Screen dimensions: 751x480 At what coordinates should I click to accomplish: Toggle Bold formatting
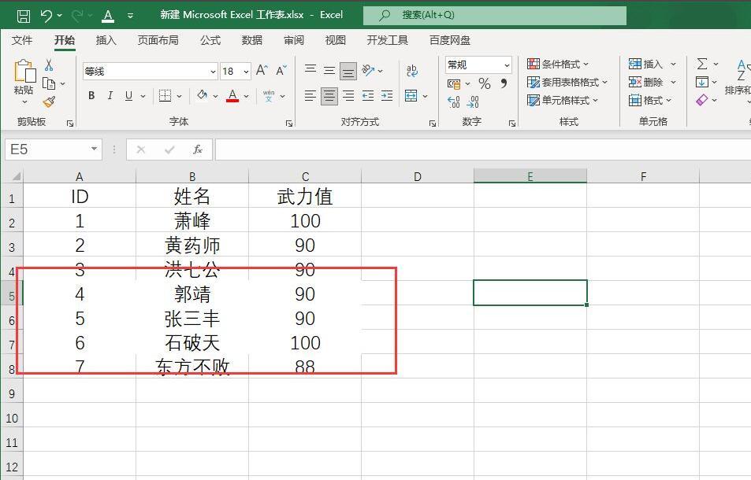click(91, 96)
